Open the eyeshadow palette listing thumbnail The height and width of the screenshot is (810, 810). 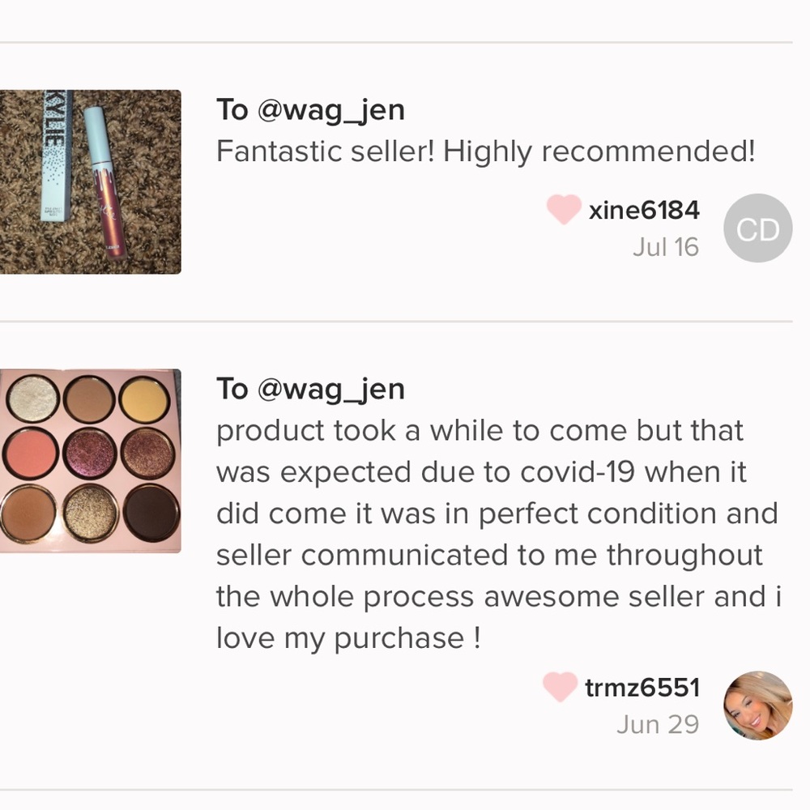pyautogui.click(x=91, y=461)
